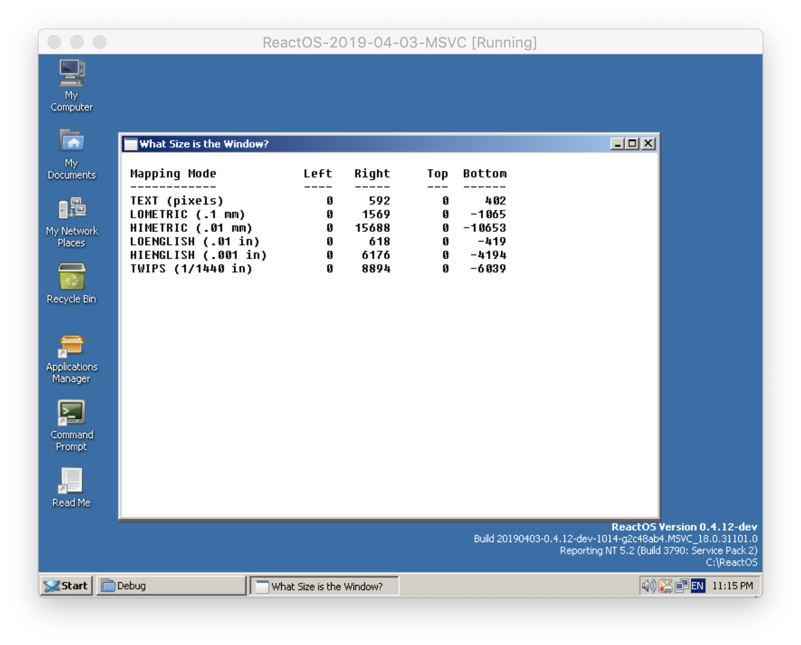
Task: Select the Read Me shortcut icon
Action: coord(71,487)
